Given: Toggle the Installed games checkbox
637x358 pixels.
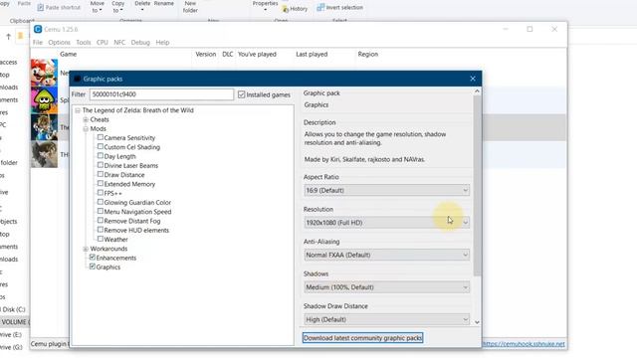Looking at the screenshot, I should (241, 94).
